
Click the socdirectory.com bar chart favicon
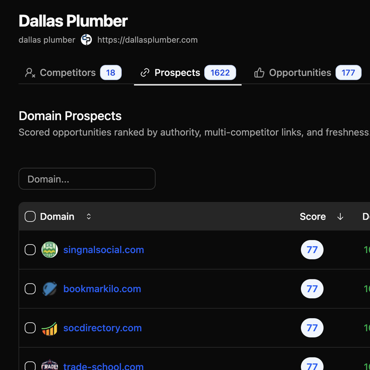click(x=49, y=328)
